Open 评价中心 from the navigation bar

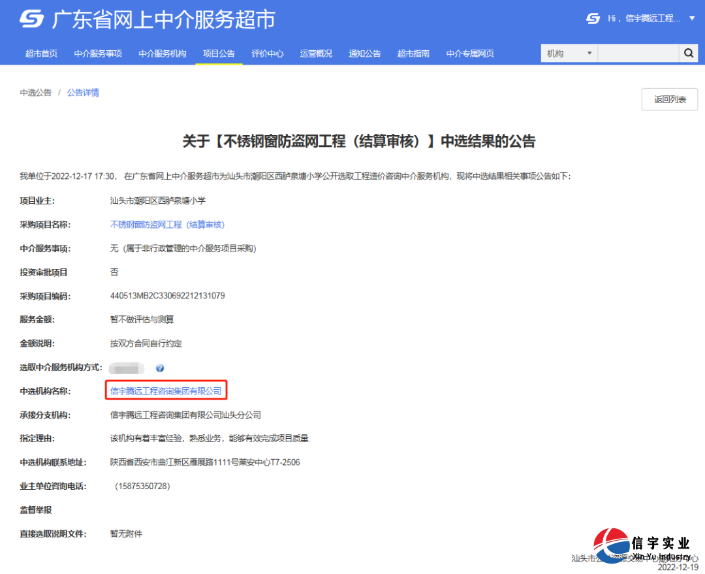(x=268, y=53)
